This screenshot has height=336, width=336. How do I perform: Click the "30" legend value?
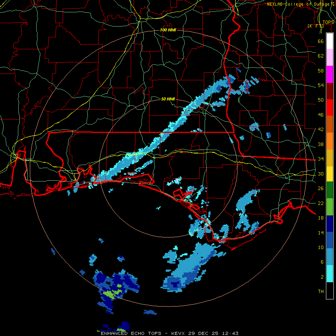[321, 174]
